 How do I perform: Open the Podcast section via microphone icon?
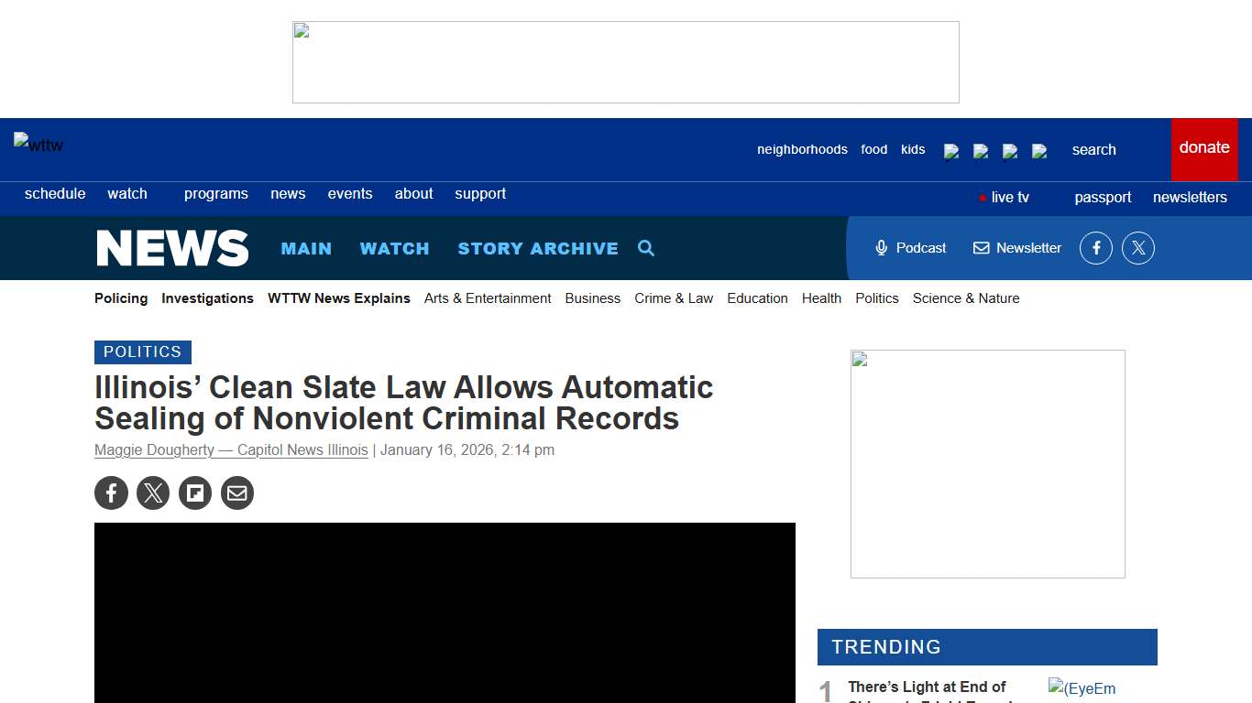[910, 247]
